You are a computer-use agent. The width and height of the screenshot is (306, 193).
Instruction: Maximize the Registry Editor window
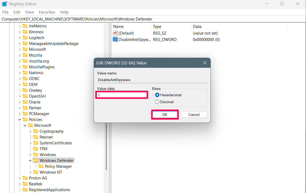click(282, 4)
